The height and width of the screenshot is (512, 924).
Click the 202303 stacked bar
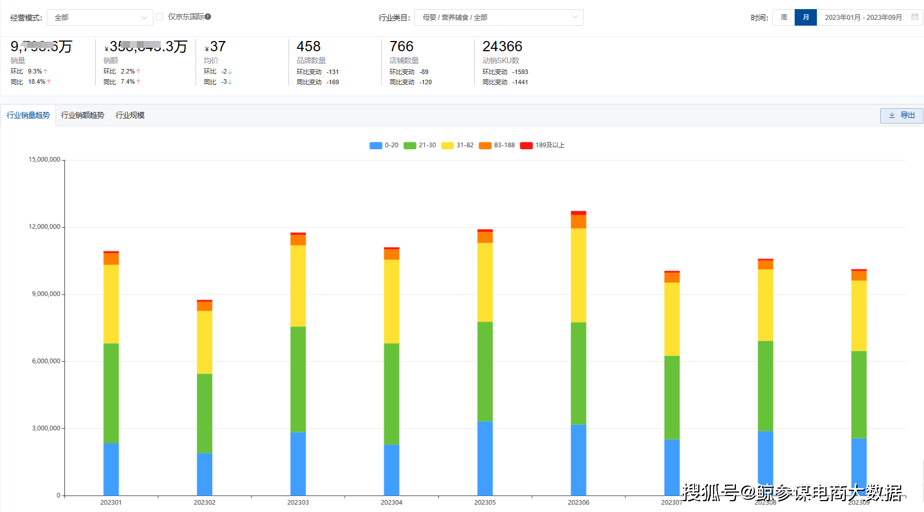coord(298,364)
